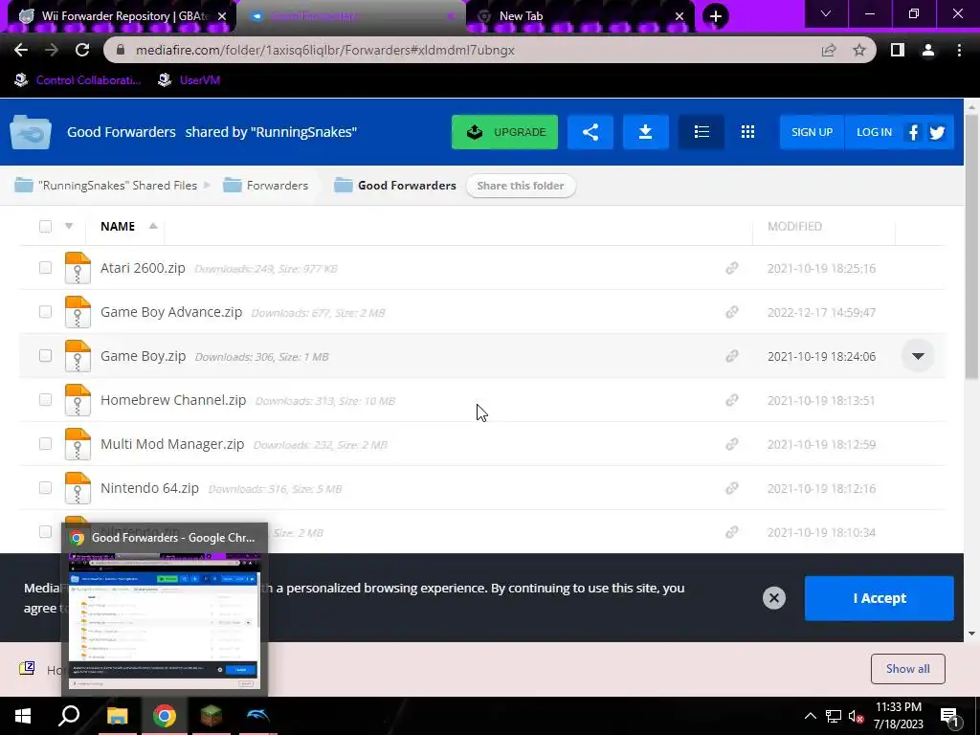Open Homebrew Channel.zip file link

click(x=173, y=400)
